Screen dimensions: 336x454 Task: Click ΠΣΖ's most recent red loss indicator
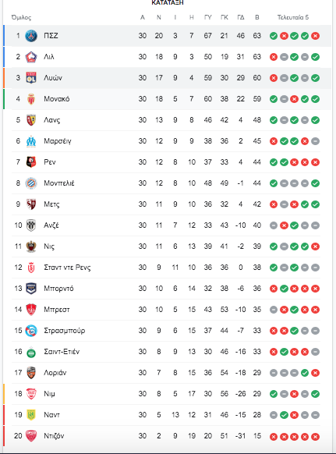point(315,36)
